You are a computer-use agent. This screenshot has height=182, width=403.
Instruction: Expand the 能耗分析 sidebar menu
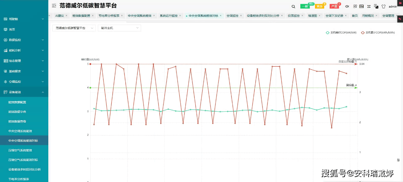tap(24, 50)
